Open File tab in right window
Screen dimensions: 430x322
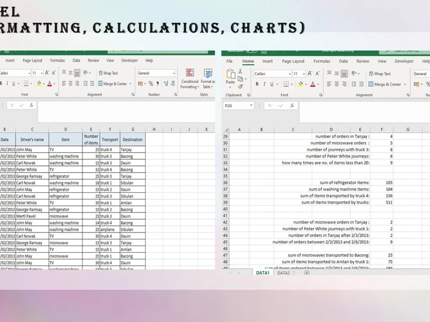coord(230,61)
